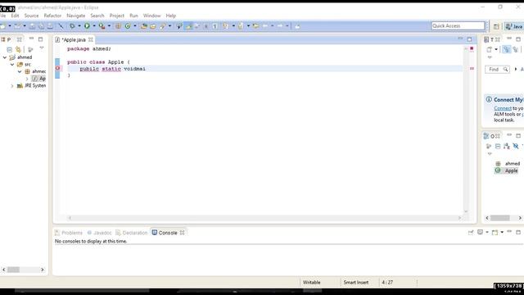
Task: Click the Open Type toolbar icon
Action: tap(144, 25)
